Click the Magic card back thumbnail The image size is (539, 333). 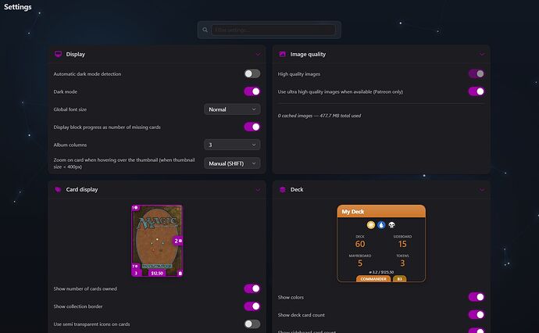click(x=157, y=241)
